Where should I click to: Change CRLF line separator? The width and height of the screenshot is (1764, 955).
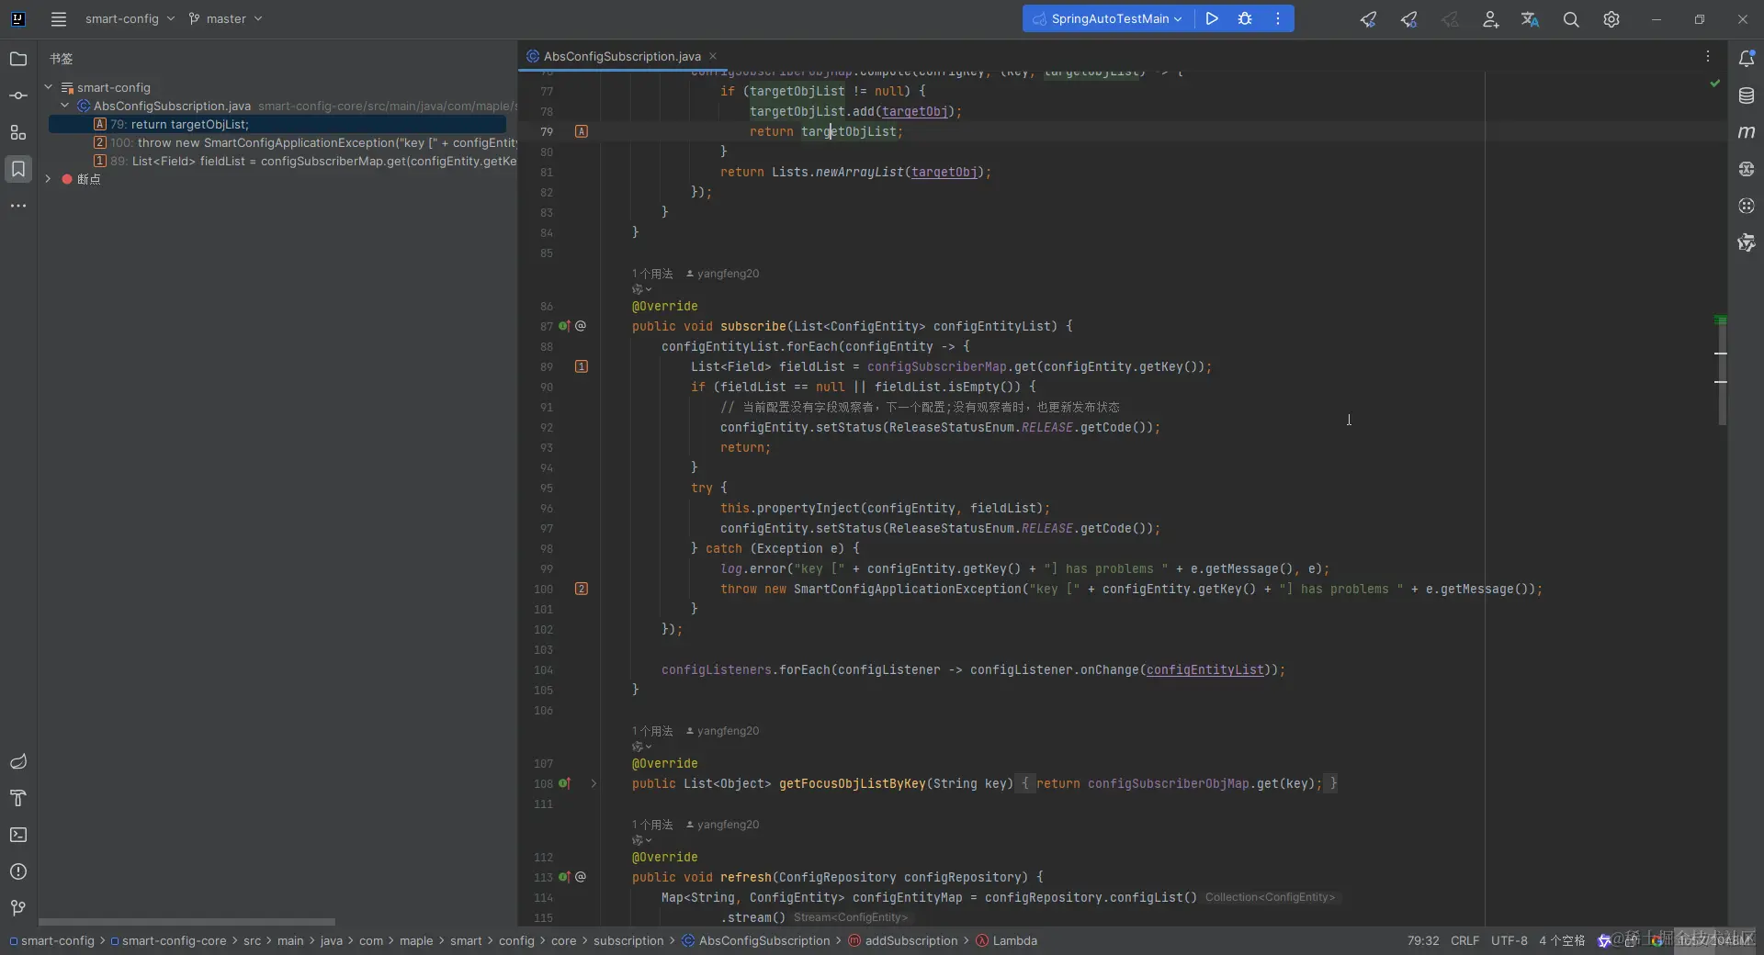click(x=1464, y=940)
